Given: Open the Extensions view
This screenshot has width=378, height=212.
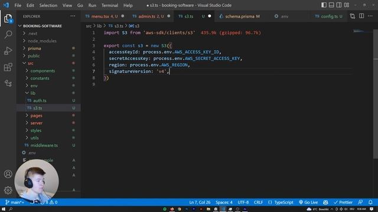Looking at the screenshot, I should tap(8, 67).
